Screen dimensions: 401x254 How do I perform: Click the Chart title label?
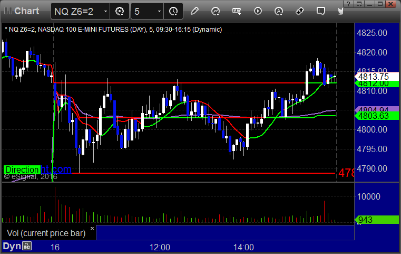[x=26, y=11]
